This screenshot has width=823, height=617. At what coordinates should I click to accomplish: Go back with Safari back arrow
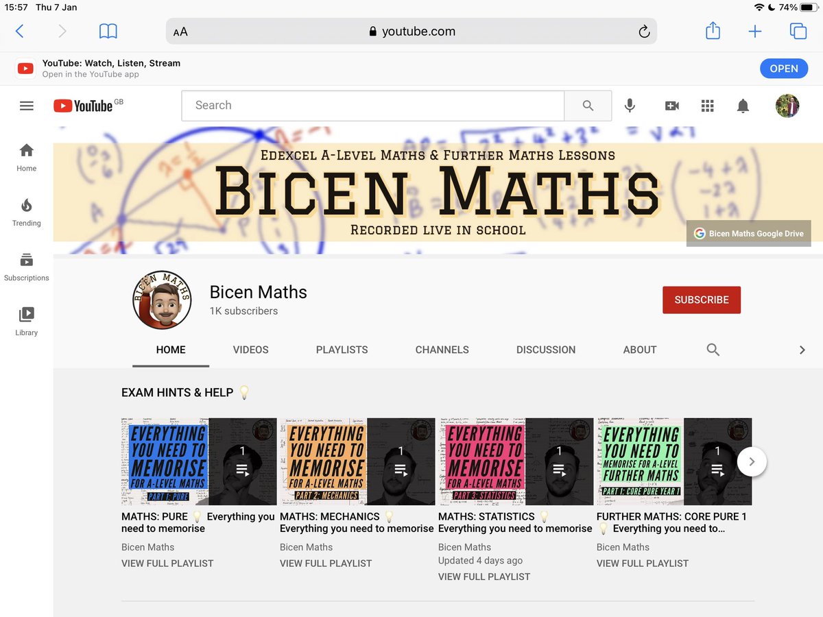19,31
